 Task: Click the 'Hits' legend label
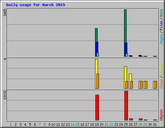[x=161, y=13]
